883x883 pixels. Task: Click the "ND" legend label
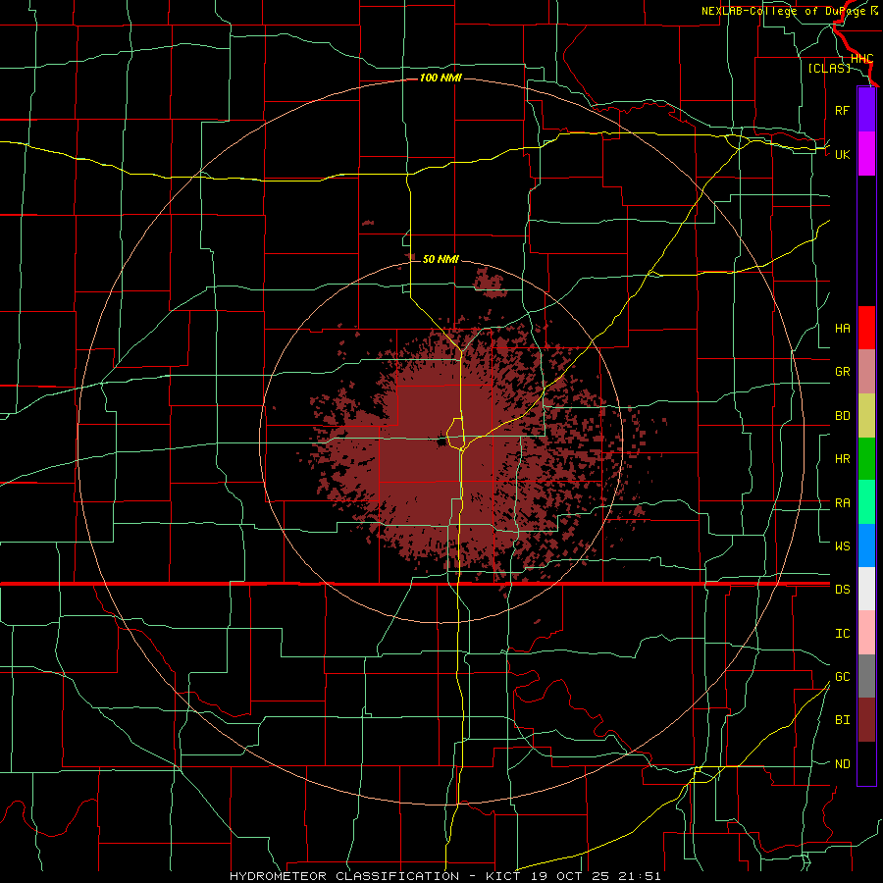pyautogui.click(x=843, y=764)
